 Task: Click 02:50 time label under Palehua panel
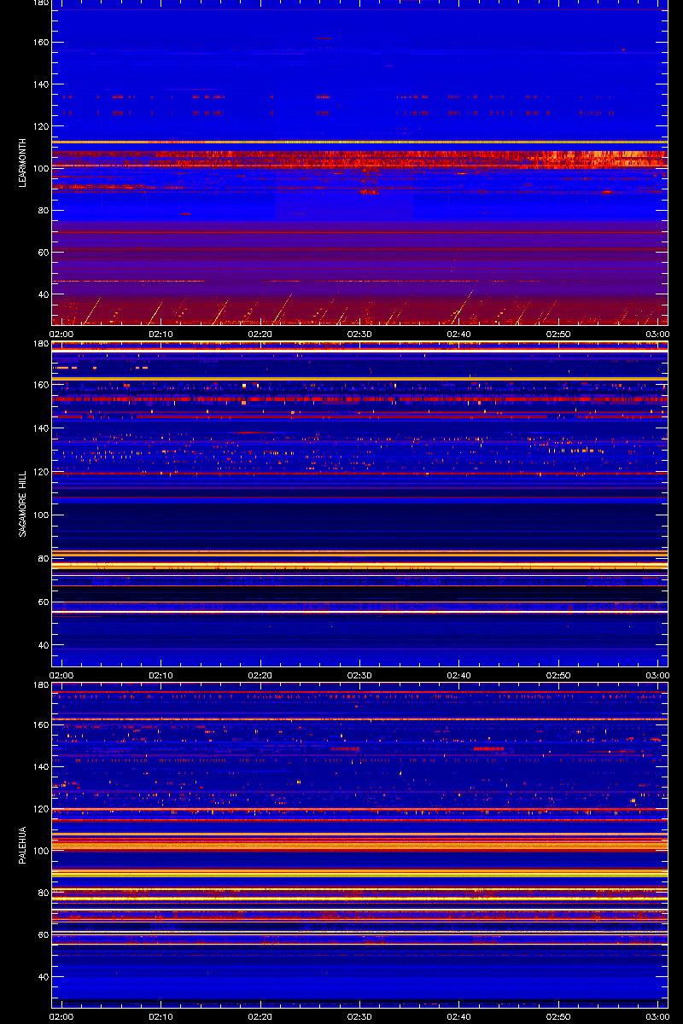pyautogui.click(x=557, y=1016)
